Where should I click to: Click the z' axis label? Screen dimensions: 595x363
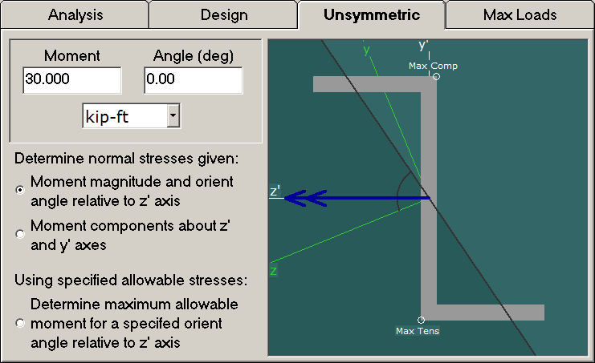(x=275, y=192)
